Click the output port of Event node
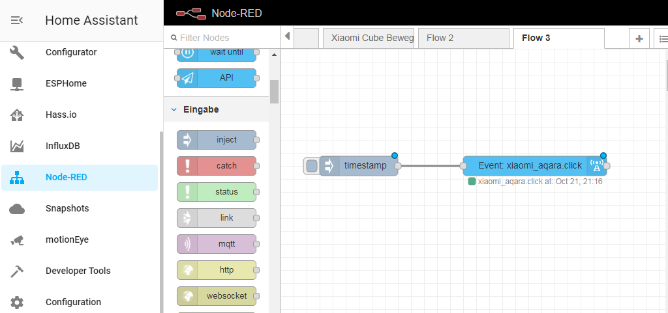Screen dimensions: 668x313 607,166
